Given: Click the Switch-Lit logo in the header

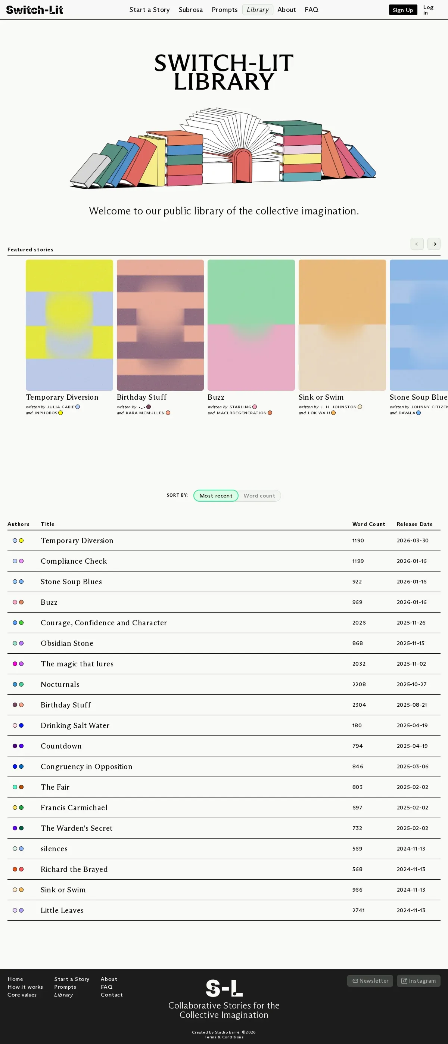Looking at the screenshot, I should [34, 10].
